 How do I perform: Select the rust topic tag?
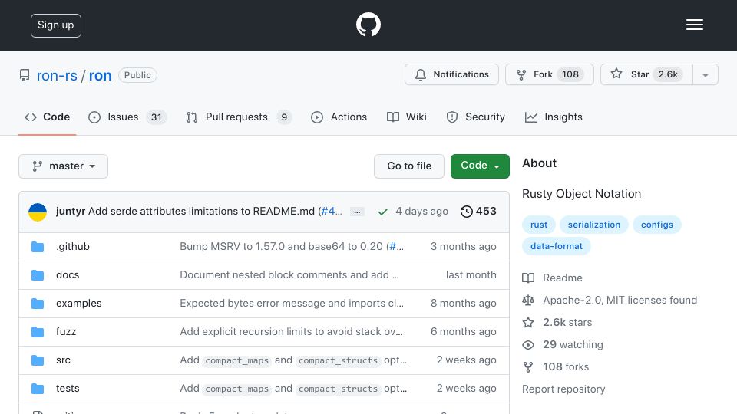[539, 225]
